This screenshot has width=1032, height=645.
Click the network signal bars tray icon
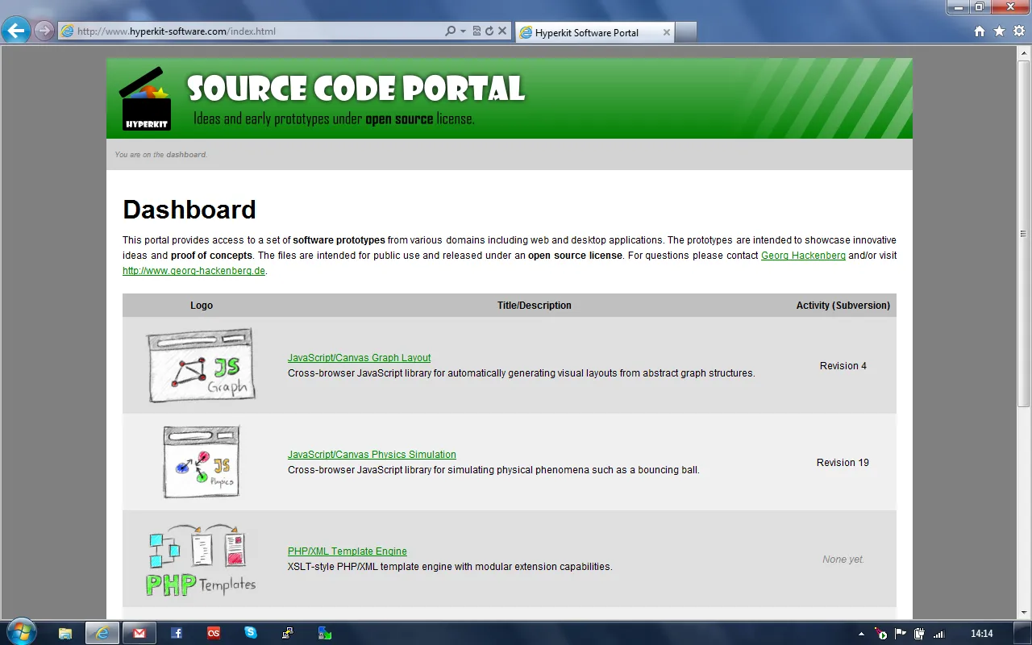(938, 634)
